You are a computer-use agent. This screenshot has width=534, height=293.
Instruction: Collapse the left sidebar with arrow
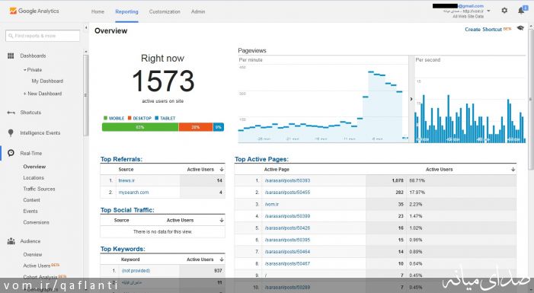click(x=86, y=27)
